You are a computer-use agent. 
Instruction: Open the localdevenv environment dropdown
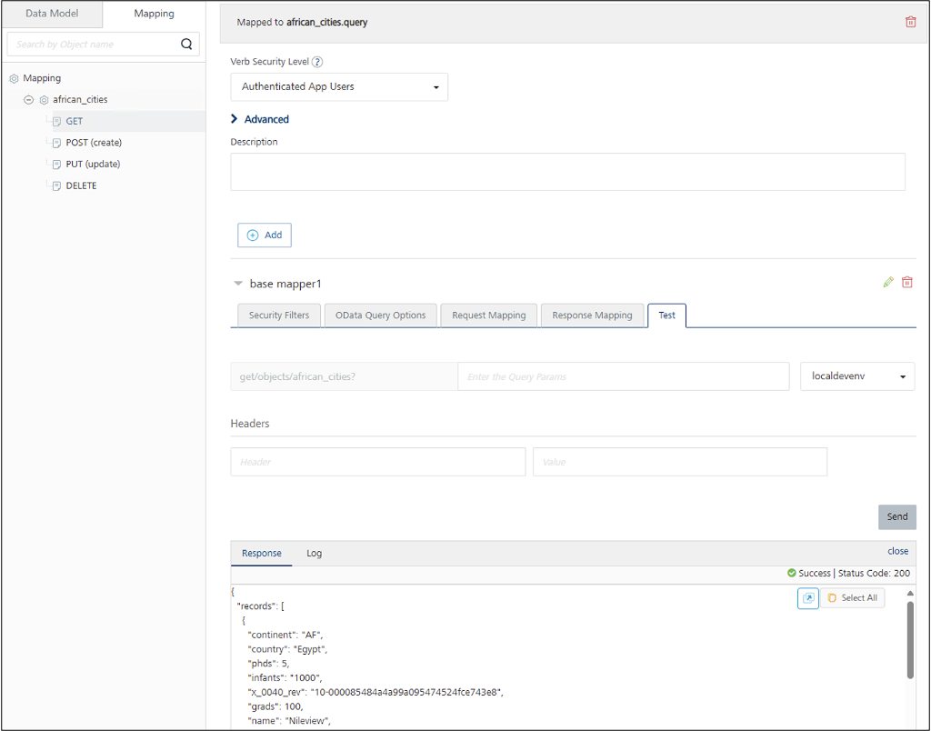(x=856, y=376)
